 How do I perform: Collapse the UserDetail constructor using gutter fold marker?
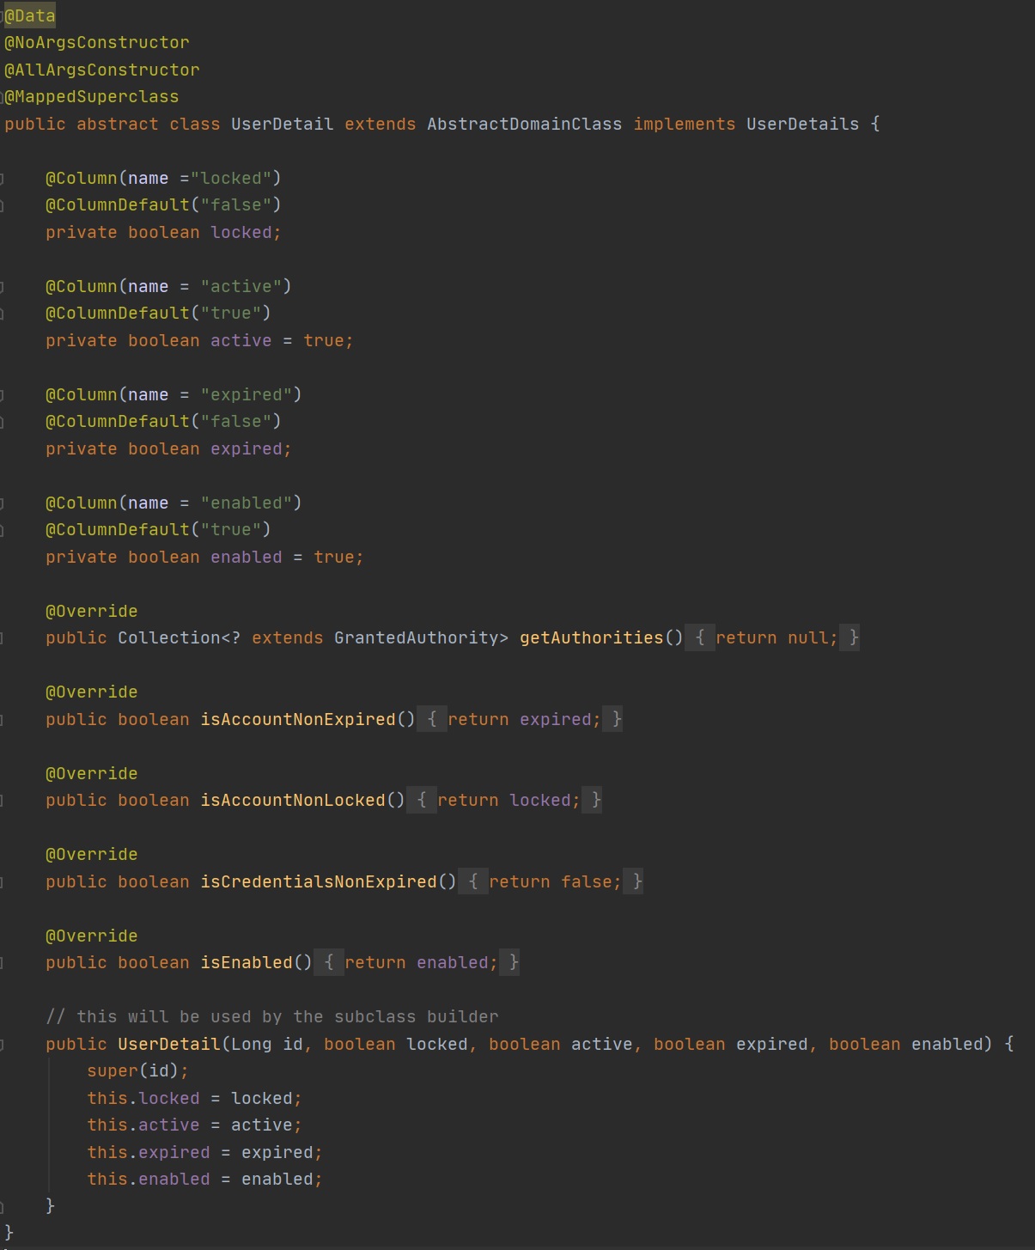(3, 1045)
